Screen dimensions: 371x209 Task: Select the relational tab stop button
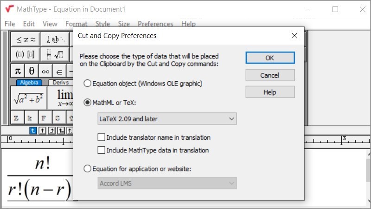pos(61,131)
